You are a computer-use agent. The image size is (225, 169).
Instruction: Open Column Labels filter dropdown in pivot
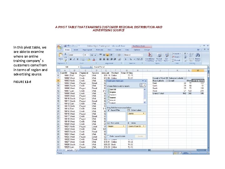(x=185, y=78)
